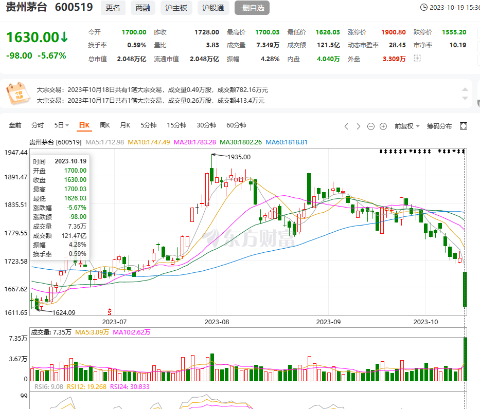Click the MA5:1712.98 indicator label
Viewport: 480px width, 409px height.
(x=104, y=142)
